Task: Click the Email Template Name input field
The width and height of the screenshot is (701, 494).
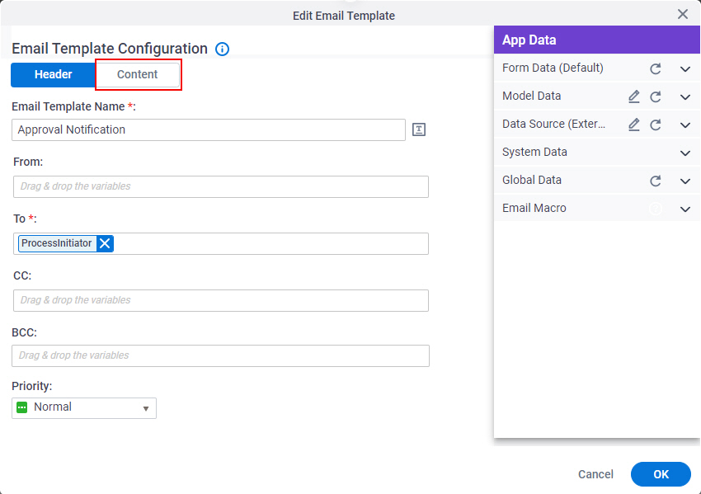Action: (209, 129)
